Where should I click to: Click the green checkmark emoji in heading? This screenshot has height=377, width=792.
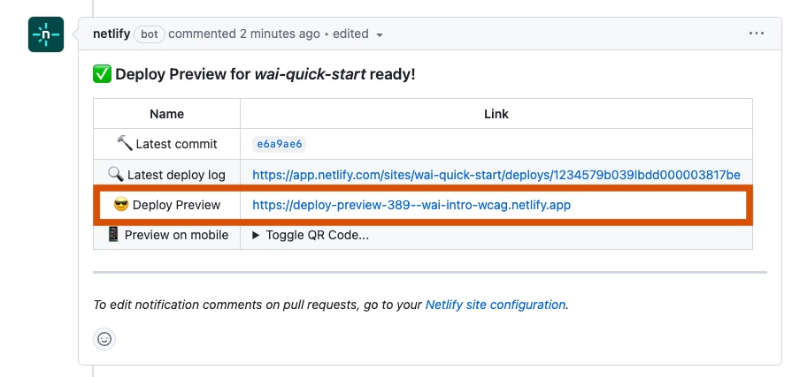[x=102, y=74]
